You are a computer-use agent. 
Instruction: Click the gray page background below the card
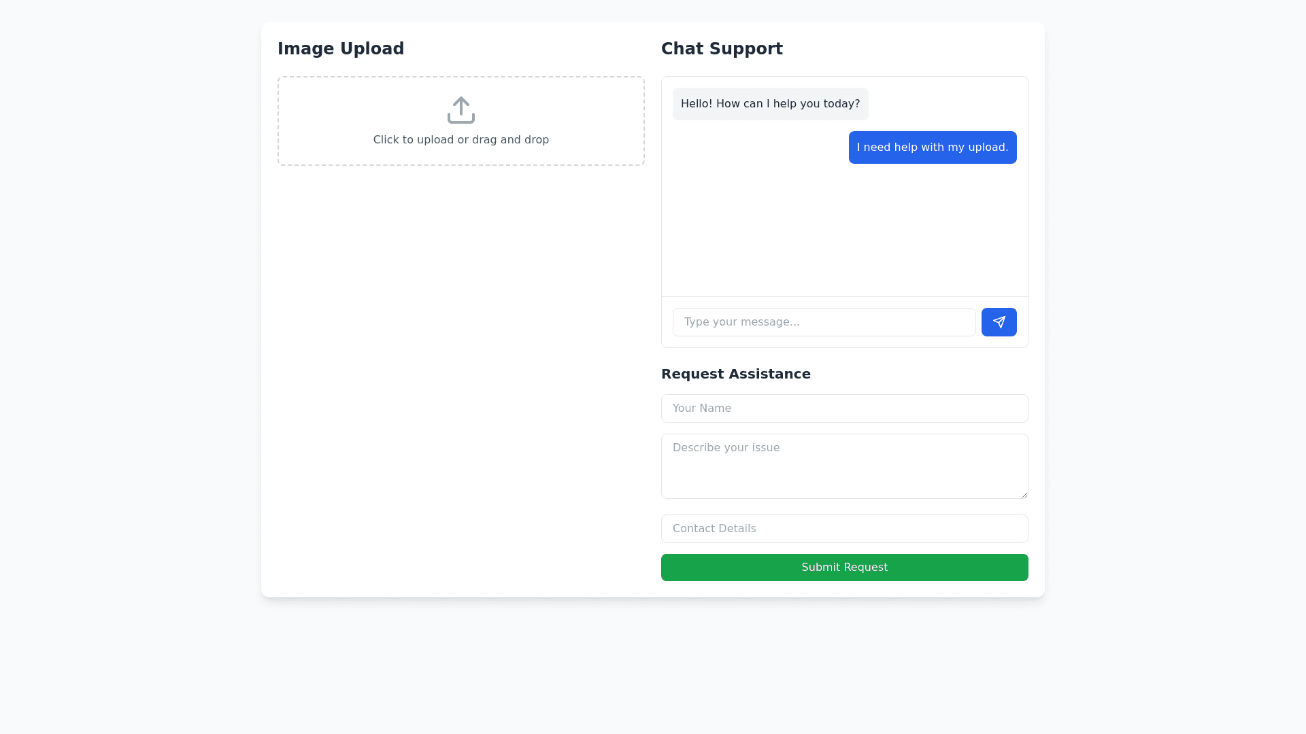[653, 666]
